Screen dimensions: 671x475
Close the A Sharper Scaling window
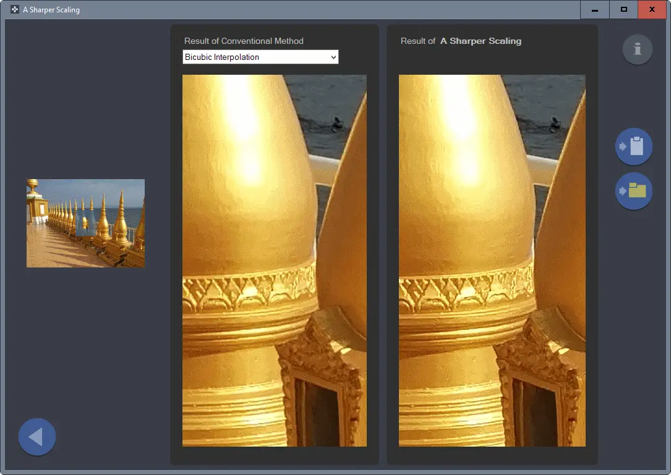point(652,9)
